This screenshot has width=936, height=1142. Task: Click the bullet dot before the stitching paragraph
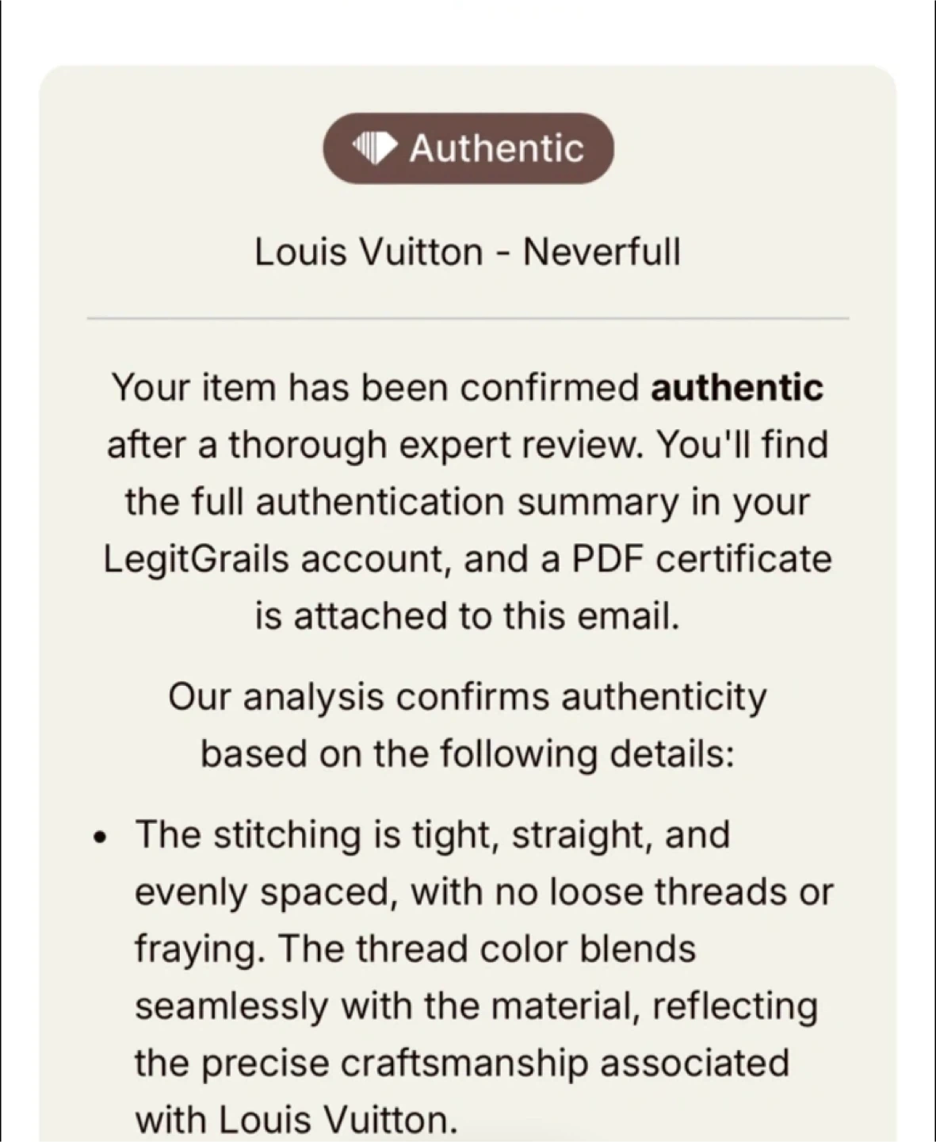coord(100,837)
